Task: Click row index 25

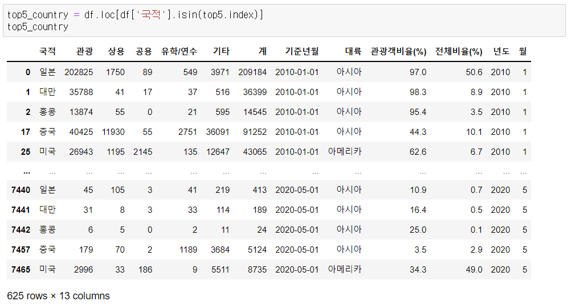Action: pyautogui.click(x=26, y=152)
